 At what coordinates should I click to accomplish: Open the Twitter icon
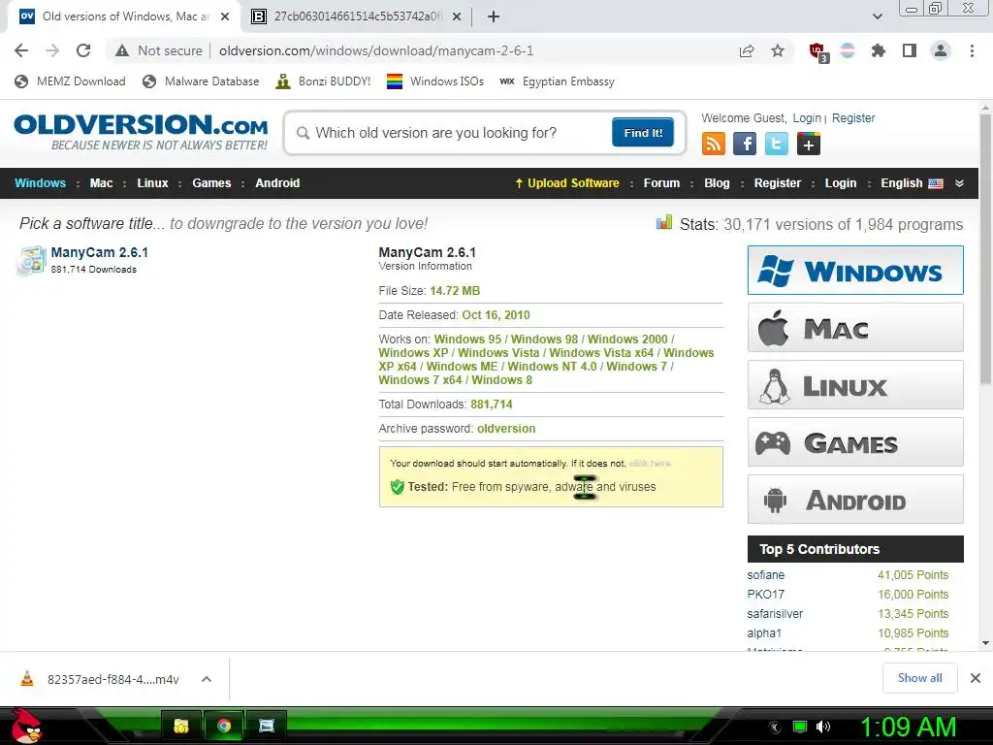[777, 144]
